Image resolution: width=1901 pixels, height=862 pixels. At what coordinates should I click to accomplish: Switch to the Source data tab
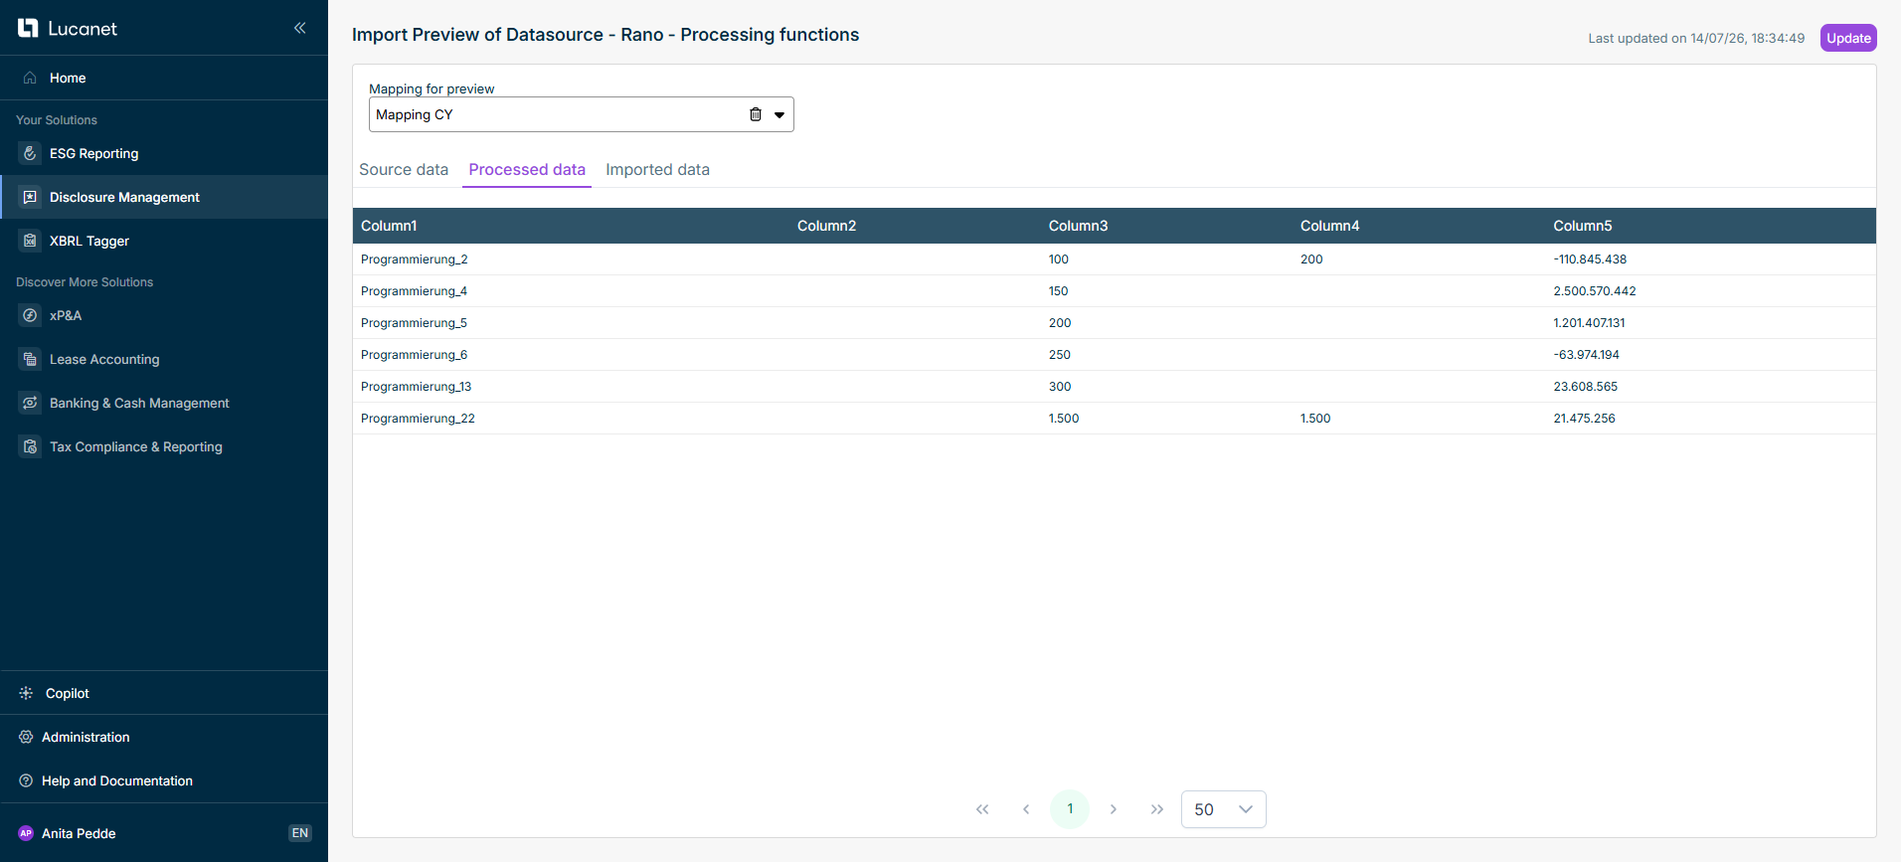click(x=404, y=169)
